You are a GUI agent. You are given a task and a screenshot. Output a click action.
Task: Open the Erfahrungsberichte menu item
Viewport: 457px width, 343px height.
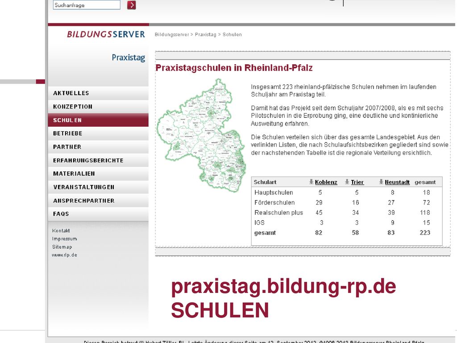[98, 160]
